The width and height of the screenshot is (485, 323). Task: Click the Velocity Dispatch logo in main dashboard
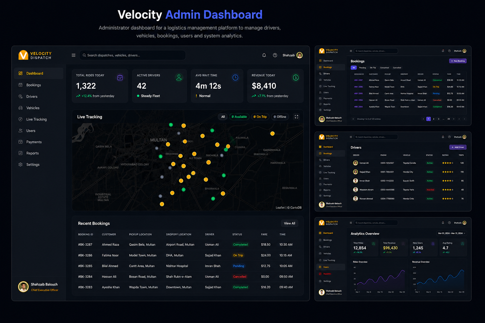[35, 55]
